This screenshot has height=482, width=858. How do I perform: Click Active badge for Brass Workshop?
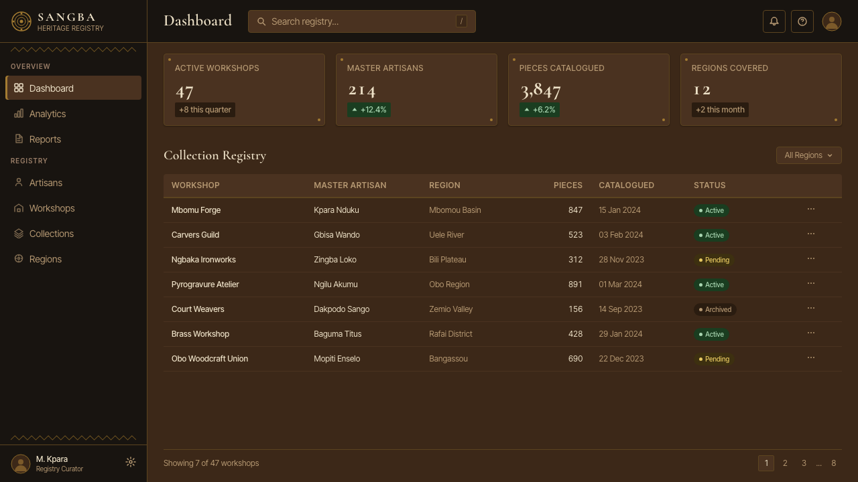[x=711, y=334]
